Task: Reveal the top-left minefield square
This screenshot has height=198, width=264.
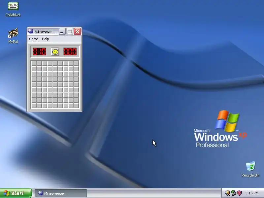Action: 34,63
